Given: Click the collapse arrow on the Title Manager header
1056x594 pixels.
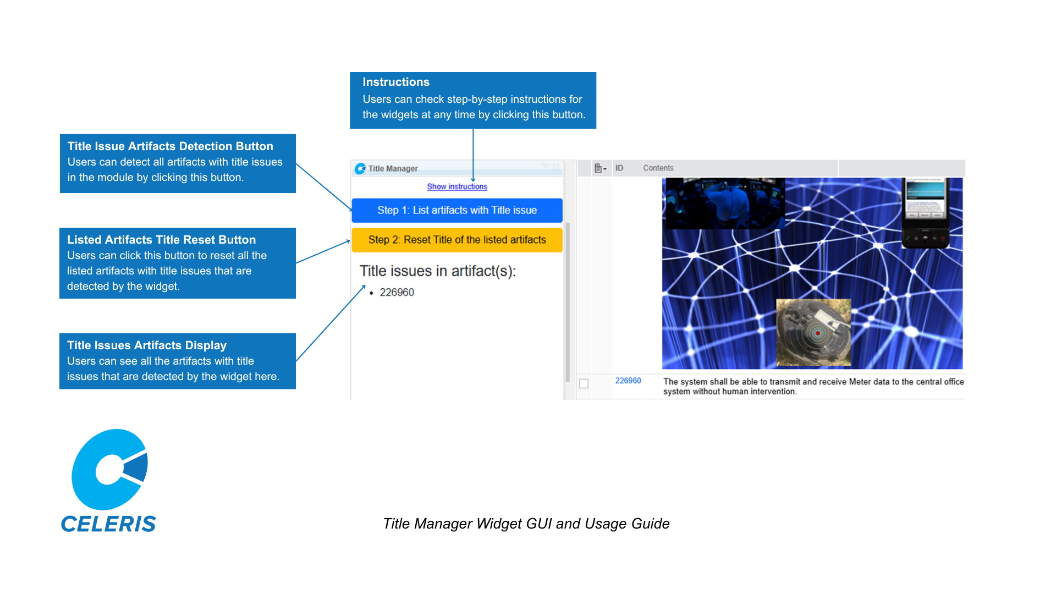Looking at the screenshot, I should pos(546,166).
